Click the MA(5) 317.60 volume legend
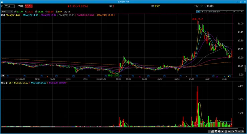This screenshot has width=247, height=134. (21, 83)
